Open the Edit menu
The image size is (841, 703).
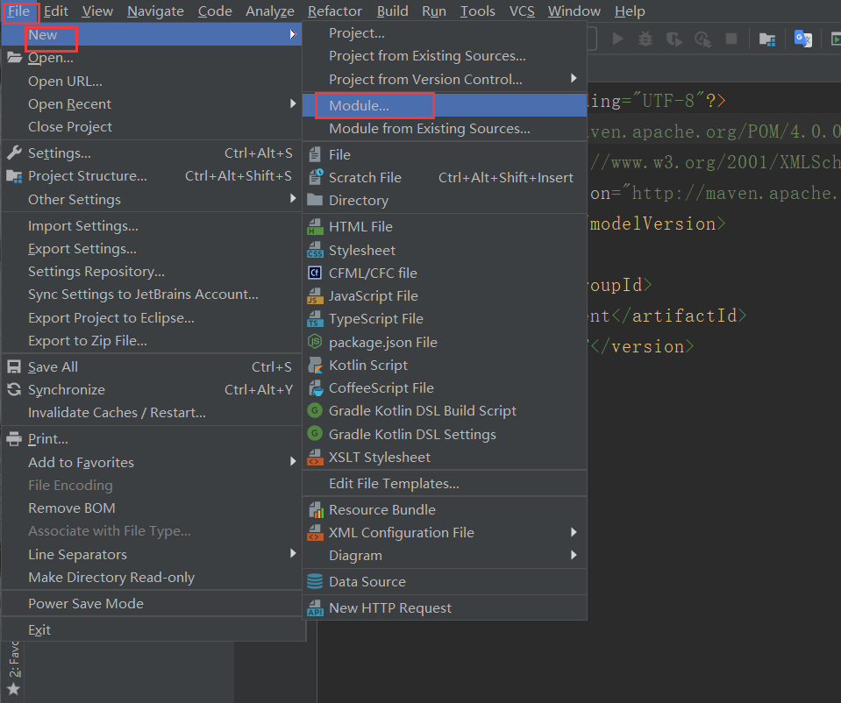click(56, 11)
